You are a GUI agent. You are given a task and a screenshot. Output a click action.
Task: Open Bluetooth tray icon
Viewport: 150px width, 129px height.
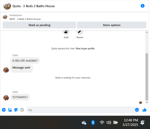coord(93,122)
